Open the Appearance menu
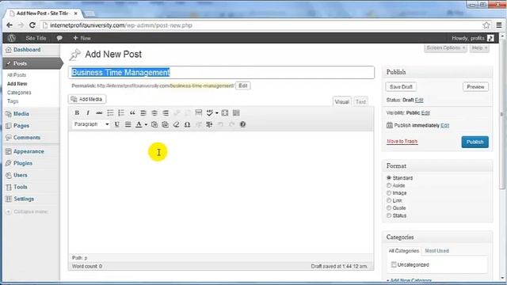The image size is (507, 285). click(x=29, y=151)
